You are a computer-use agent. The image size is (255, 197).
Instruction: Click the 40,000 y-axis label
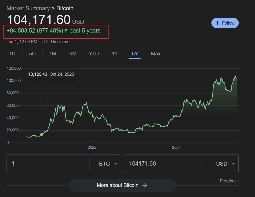tap(13, 118)
